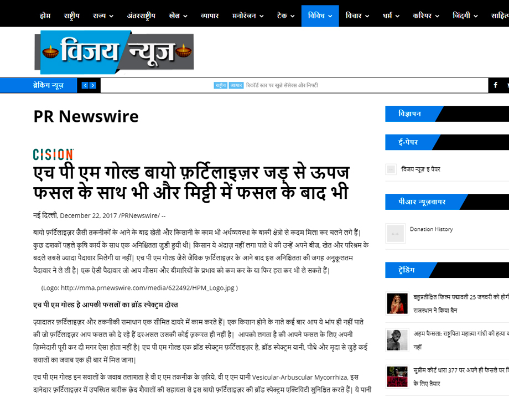Open the महात्मा गांधी trending story
509x397 pixels.
coord(461,340)
